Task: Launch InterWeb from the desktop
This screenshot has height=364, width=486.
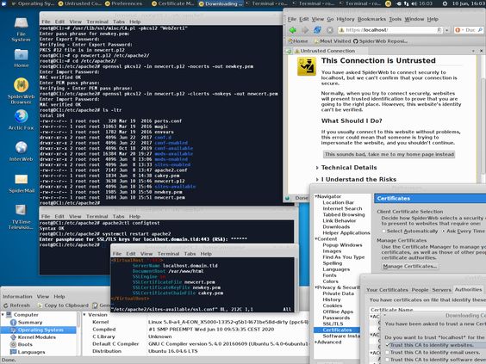Action: tap(21, 148)
